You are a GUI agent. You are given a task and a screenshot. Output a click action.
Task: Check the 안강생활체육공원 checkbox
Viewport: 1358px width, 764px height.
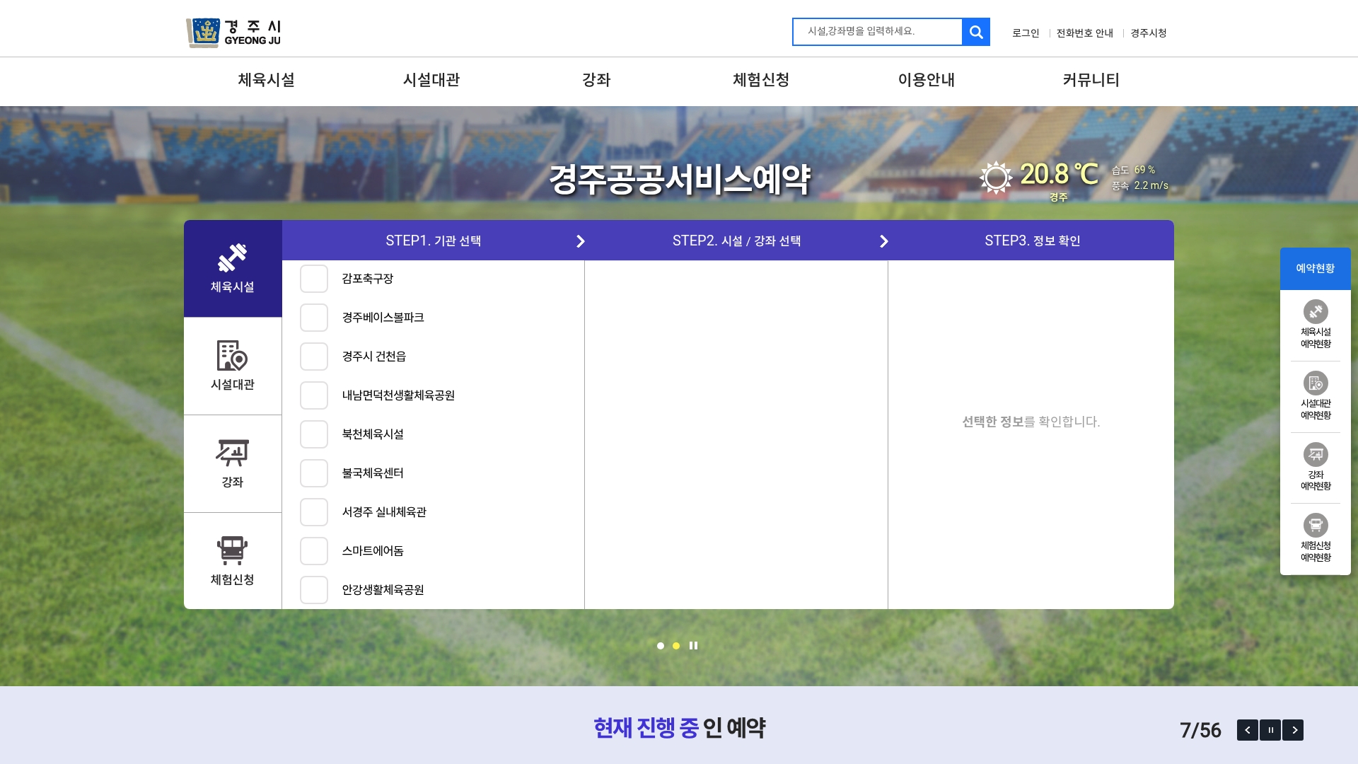tap(314, 590)
